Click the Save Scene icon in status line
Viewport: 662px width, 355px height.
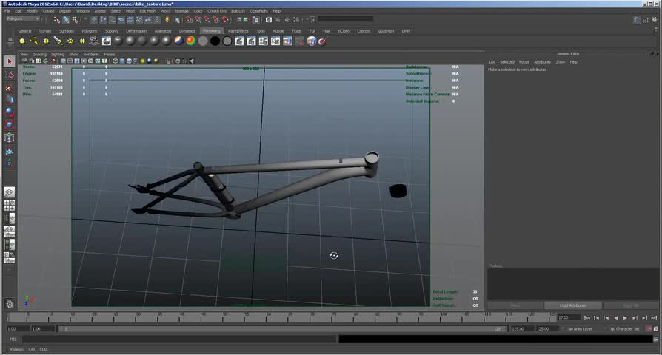(74, 19)
